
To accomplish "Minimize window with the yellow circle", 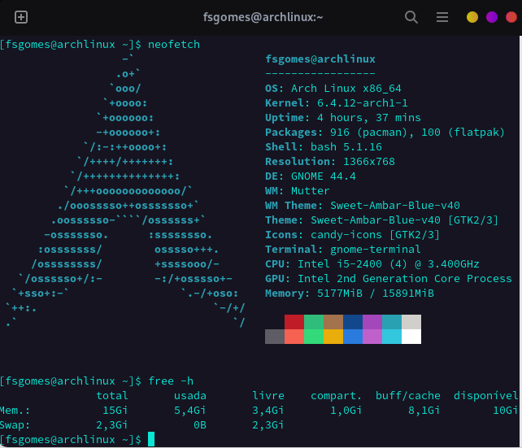I will 472,17.
